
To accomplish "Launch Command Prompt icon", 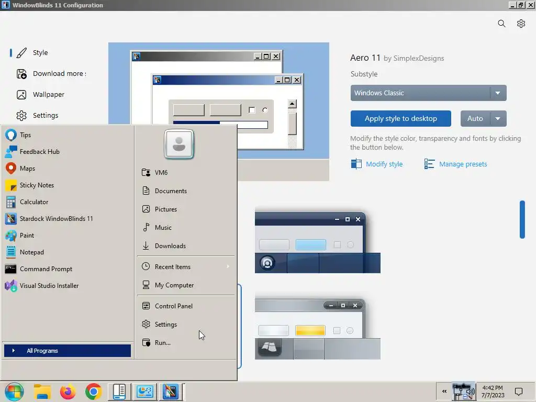I will point(10,269).
